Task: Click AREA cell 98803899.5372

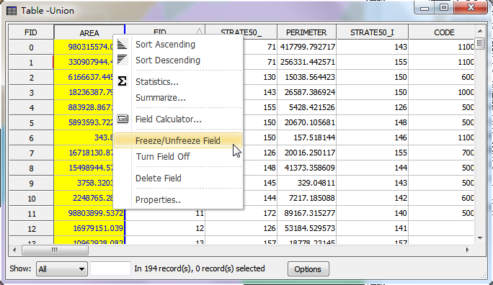Action: (x=89, y=214)
